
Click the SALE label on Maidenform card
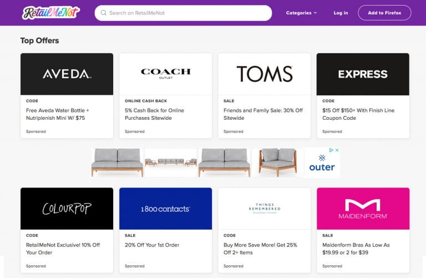(327, 235)
